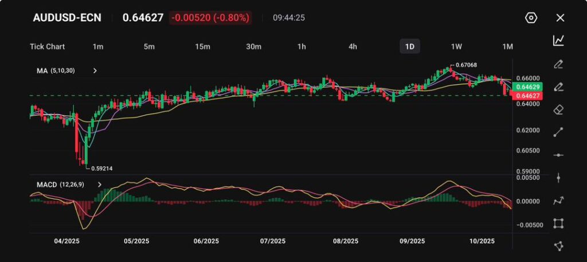The height and width of the screenshot is (262, 587).
Task: Select the Tick Chart view
Action: coord(47,46)
